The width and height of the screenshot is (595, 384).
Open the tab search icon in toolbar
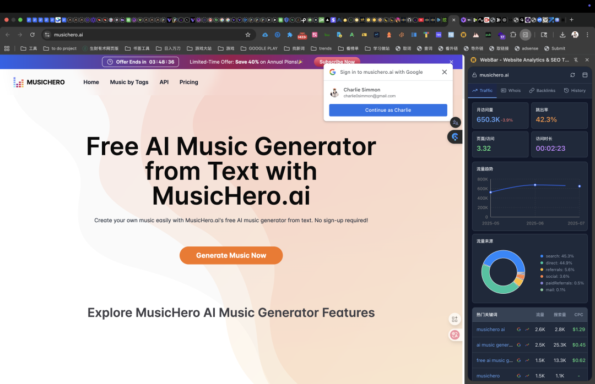(544, 35)
